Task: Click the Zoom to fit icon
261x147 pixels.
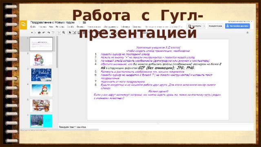Action: coord(59,33)
